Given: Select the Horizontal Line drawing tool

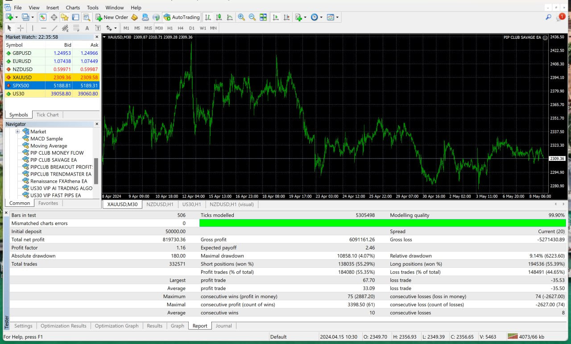Looking at the screenshot, I should [x=43, y=28].
